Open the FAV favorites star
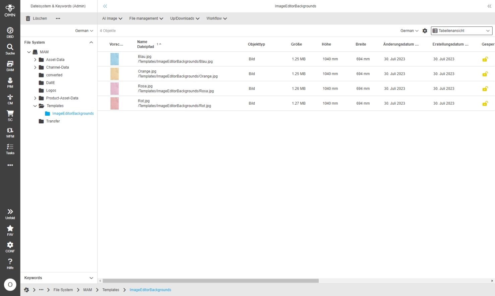Screen dimensions: 495x296 tap(10, 230)
